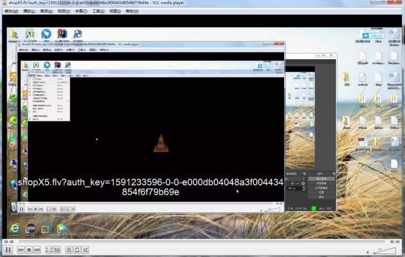Click the green indicator in recorder window
The width and height of the screenshot is (405, 257).
[x=314, y=208]
